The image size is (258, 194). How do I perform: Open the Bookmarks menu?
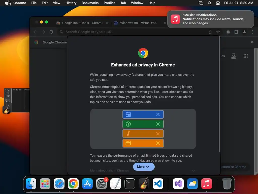pyautogui.click(x=90, y=3)
